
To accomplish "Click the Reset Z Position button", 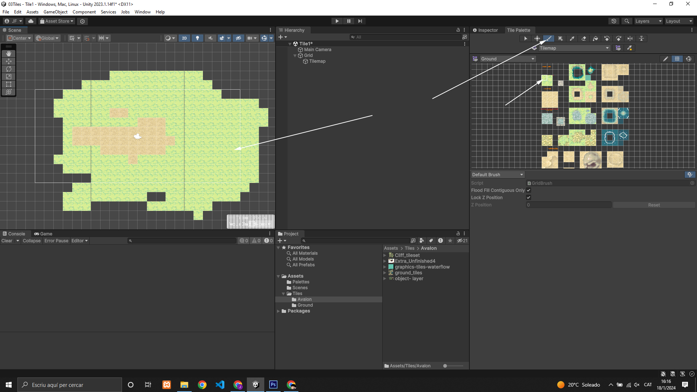I will tap(654, 205).
